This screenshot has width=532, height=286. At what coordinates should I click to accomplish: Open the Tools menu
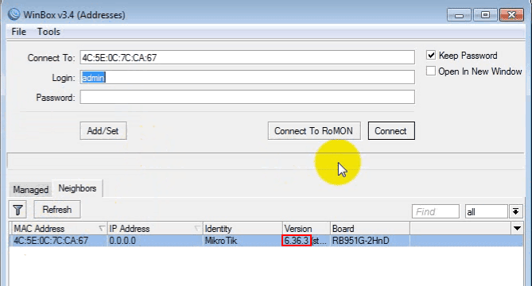click(x=49, y=32)
